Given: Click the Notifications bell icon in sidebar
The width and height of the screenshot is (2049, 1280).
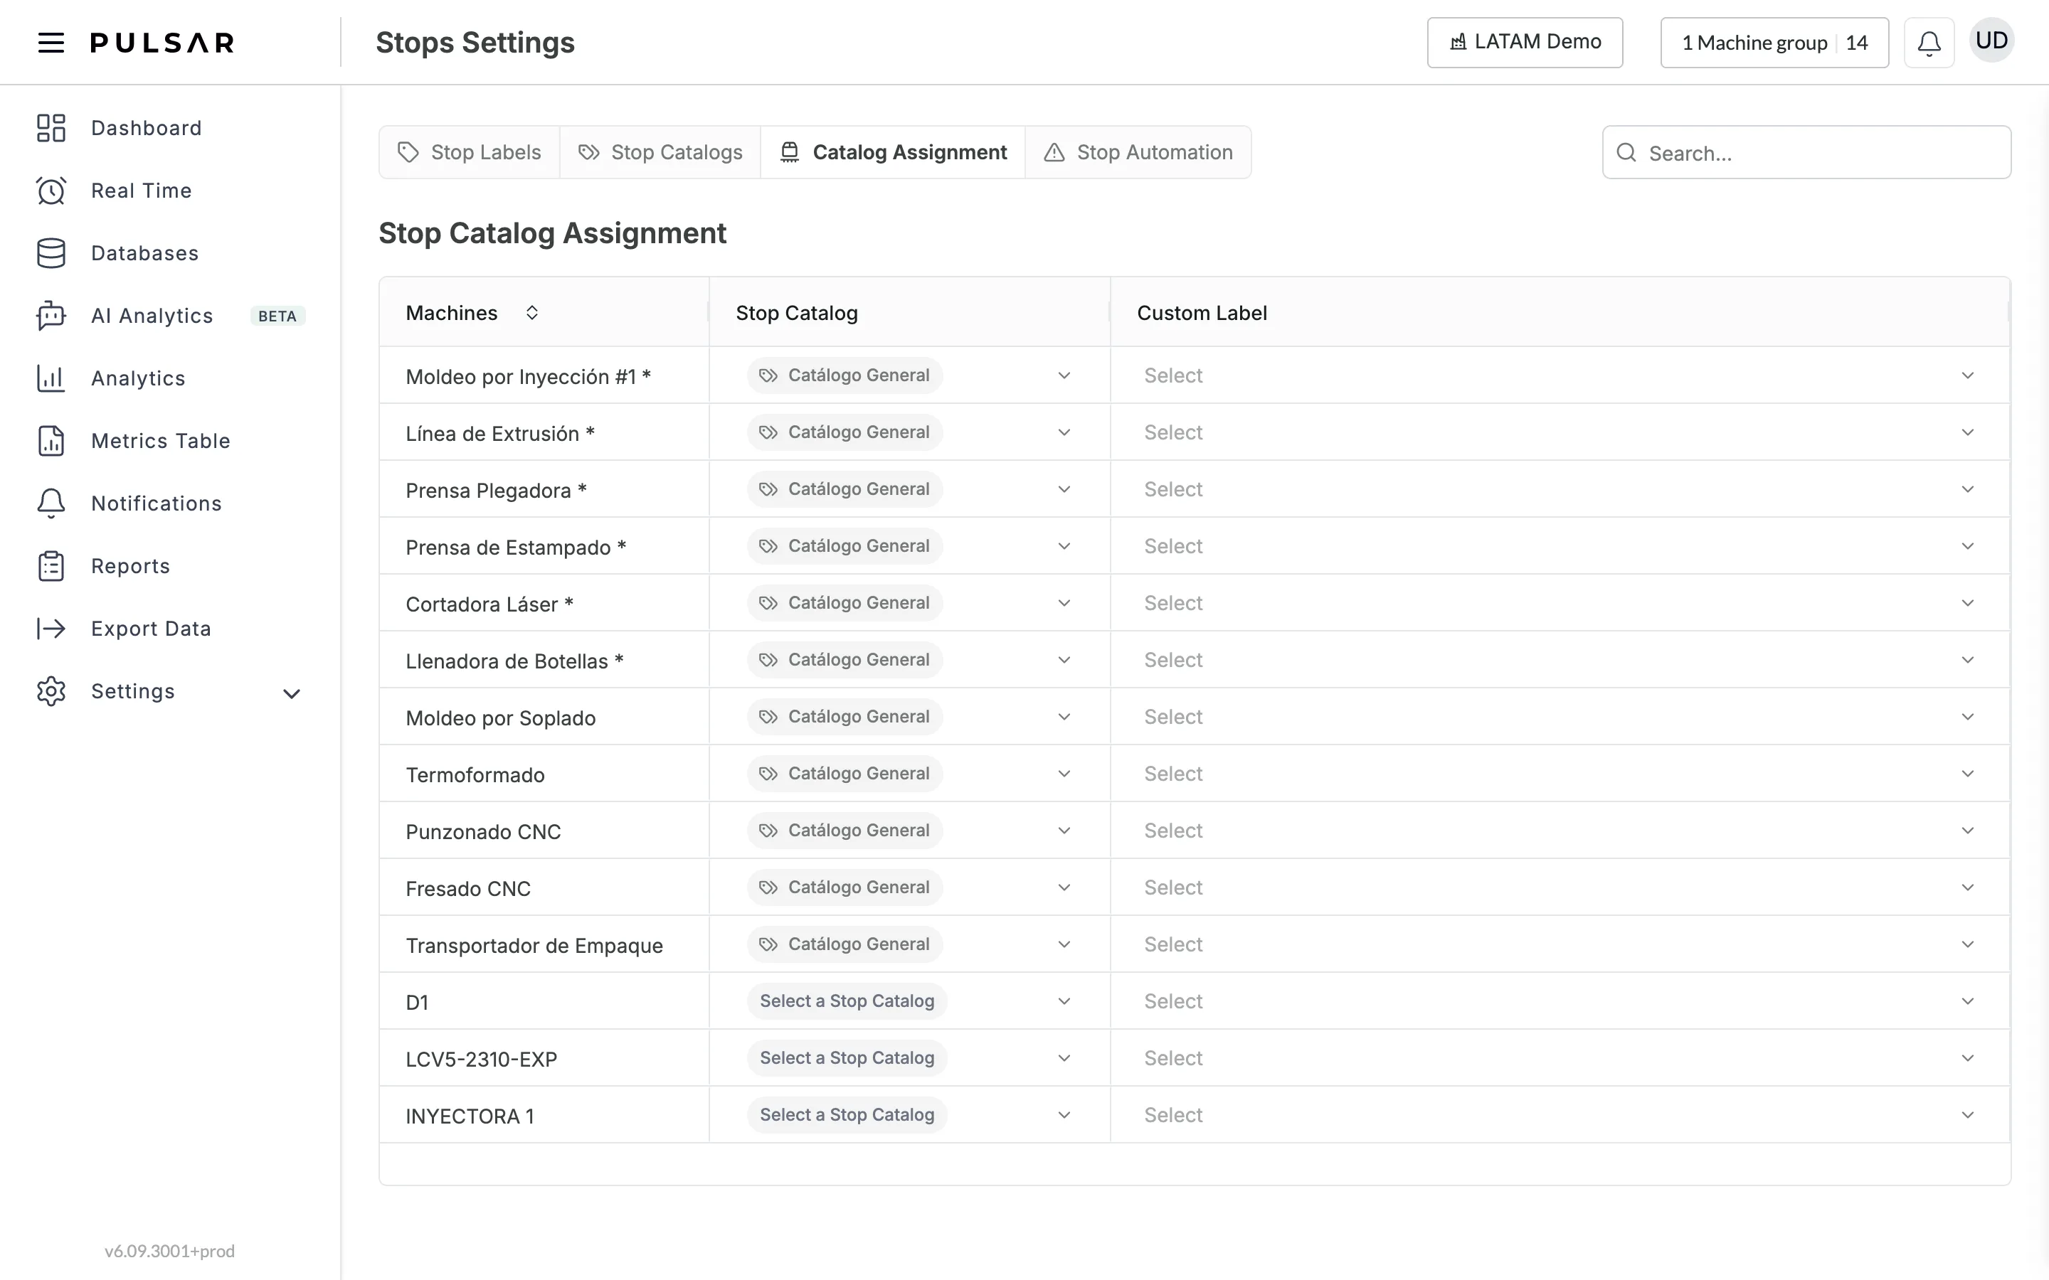Looking at the screenshot, I should pos(51,503).
